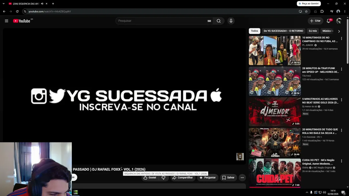
Task: Open the 5 MINUTINHOS AS MELHORES title
Action: tap(320, 101)
